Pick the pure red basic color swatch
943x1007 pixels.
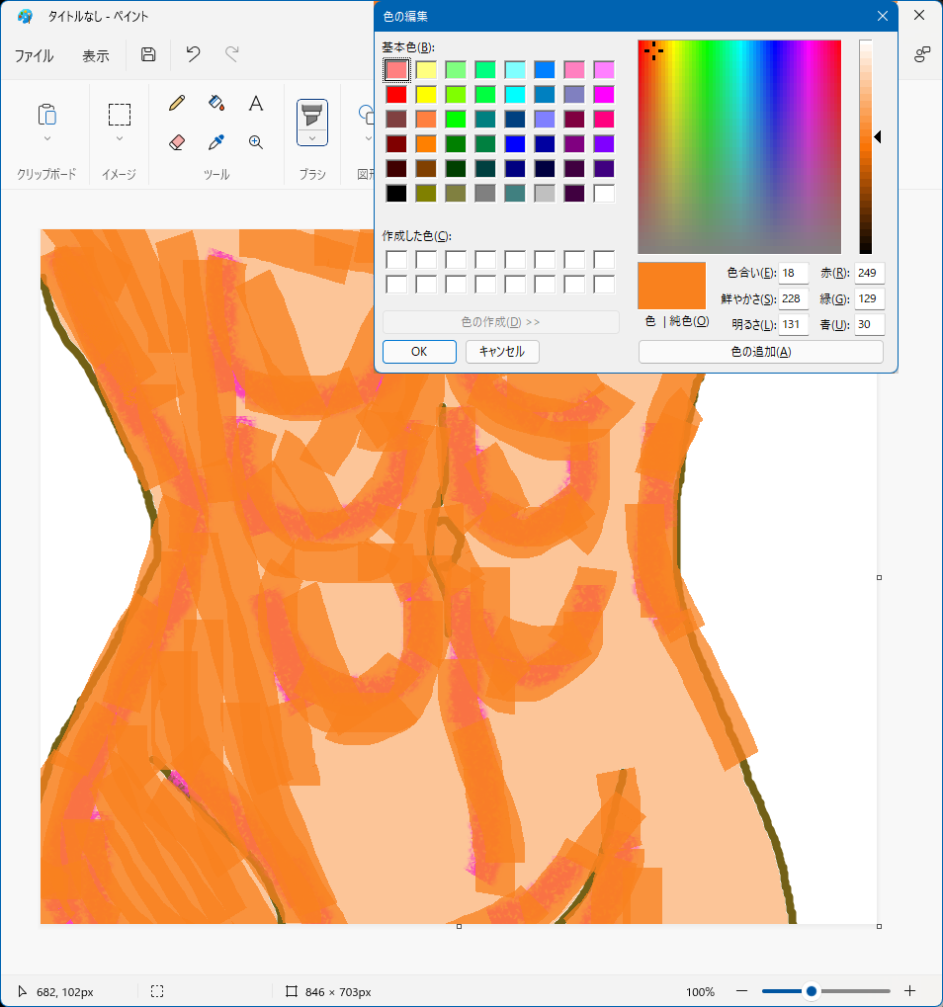[396, 95]
